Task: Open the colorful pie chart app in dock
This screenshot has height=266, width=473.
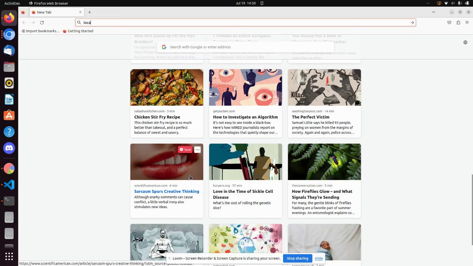Action: [x=9, y=169]
